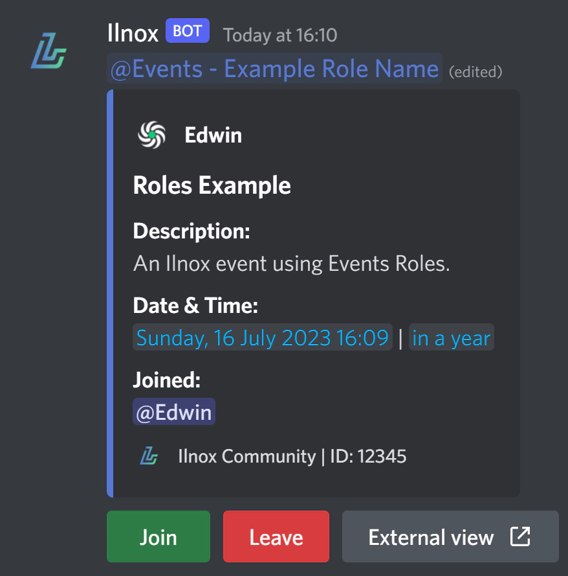Open External view
This screenshot has width=568, height=576.
tap(450, 536)
